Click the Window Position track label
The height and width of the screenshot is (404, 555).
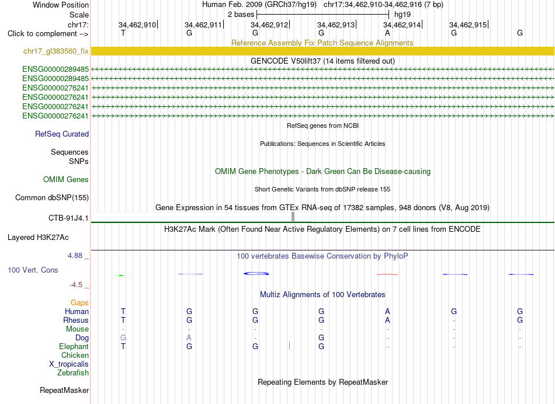(61, 5)
